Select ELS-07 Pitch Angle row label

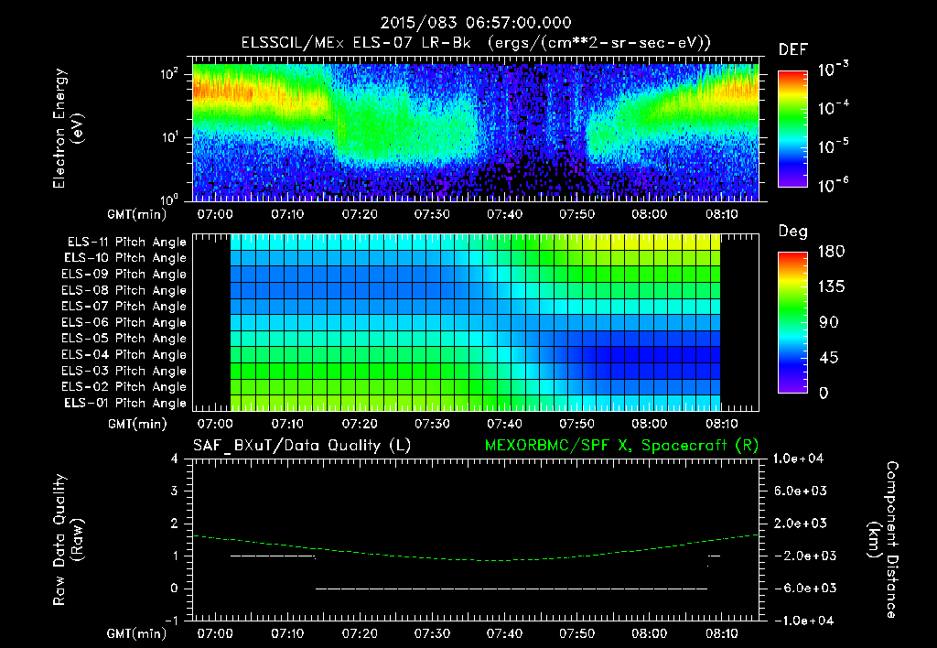tap(124, 306)
